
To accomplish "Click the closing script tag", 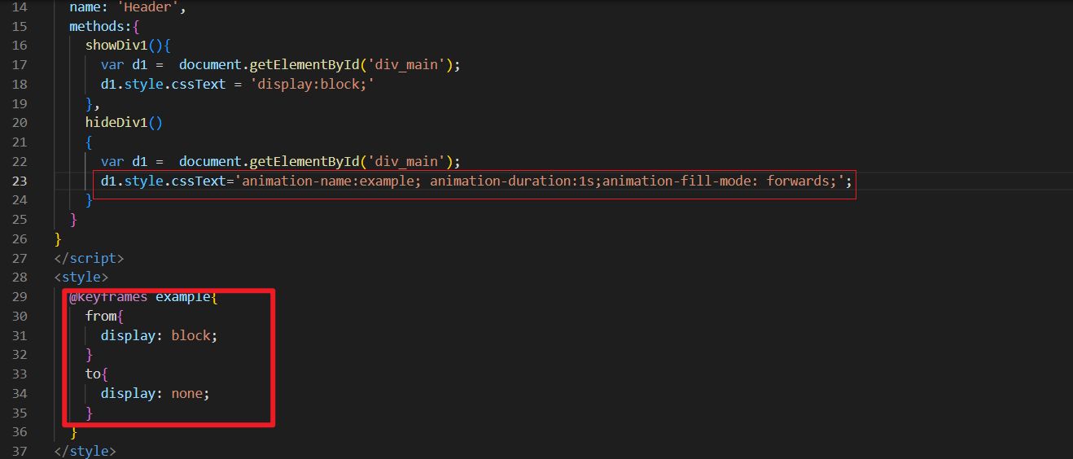I will coord(89,258).
